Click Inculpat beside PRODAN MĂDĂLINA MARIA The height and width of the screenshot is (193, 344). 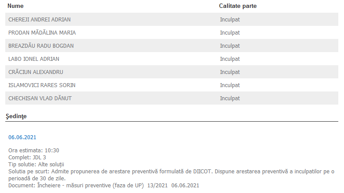point(230,33)
